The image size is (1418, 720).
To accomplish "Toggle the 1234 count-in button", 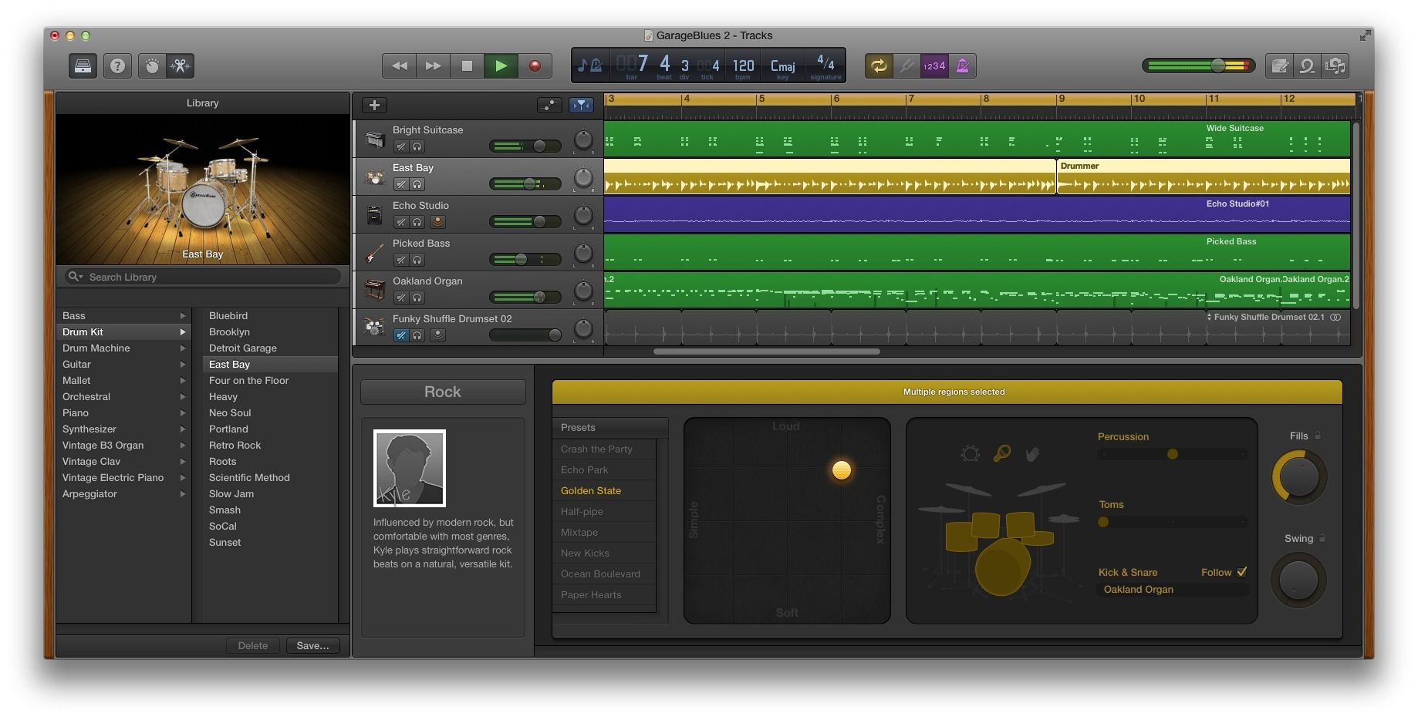I will [934, 66].
